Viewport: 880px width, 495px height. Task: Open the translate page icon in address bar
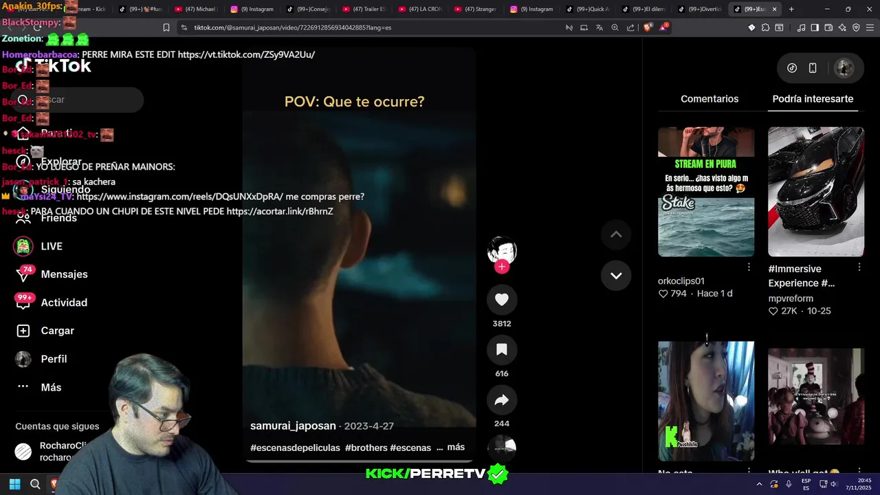(x=599, y=27)
